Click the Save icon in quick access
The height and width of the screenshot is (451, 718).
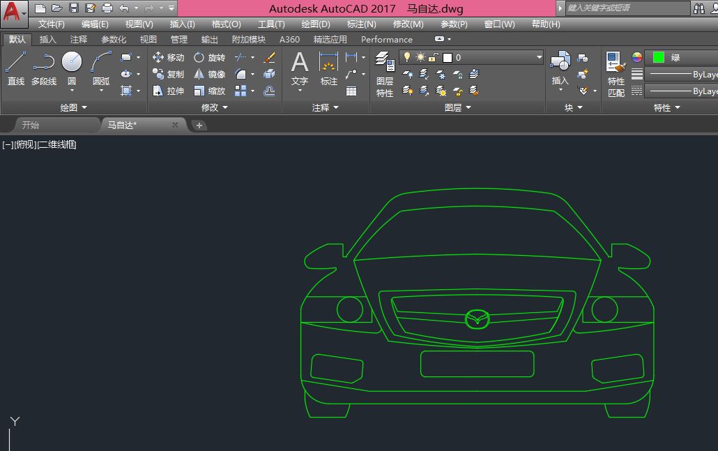(x=74, y=8)
